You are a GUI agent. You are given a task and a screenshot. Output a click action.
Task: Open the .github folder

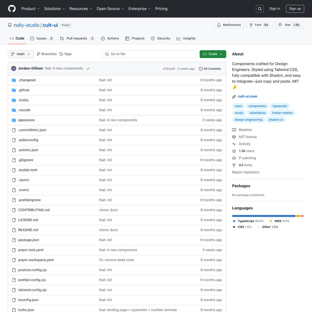click(24, 90)
